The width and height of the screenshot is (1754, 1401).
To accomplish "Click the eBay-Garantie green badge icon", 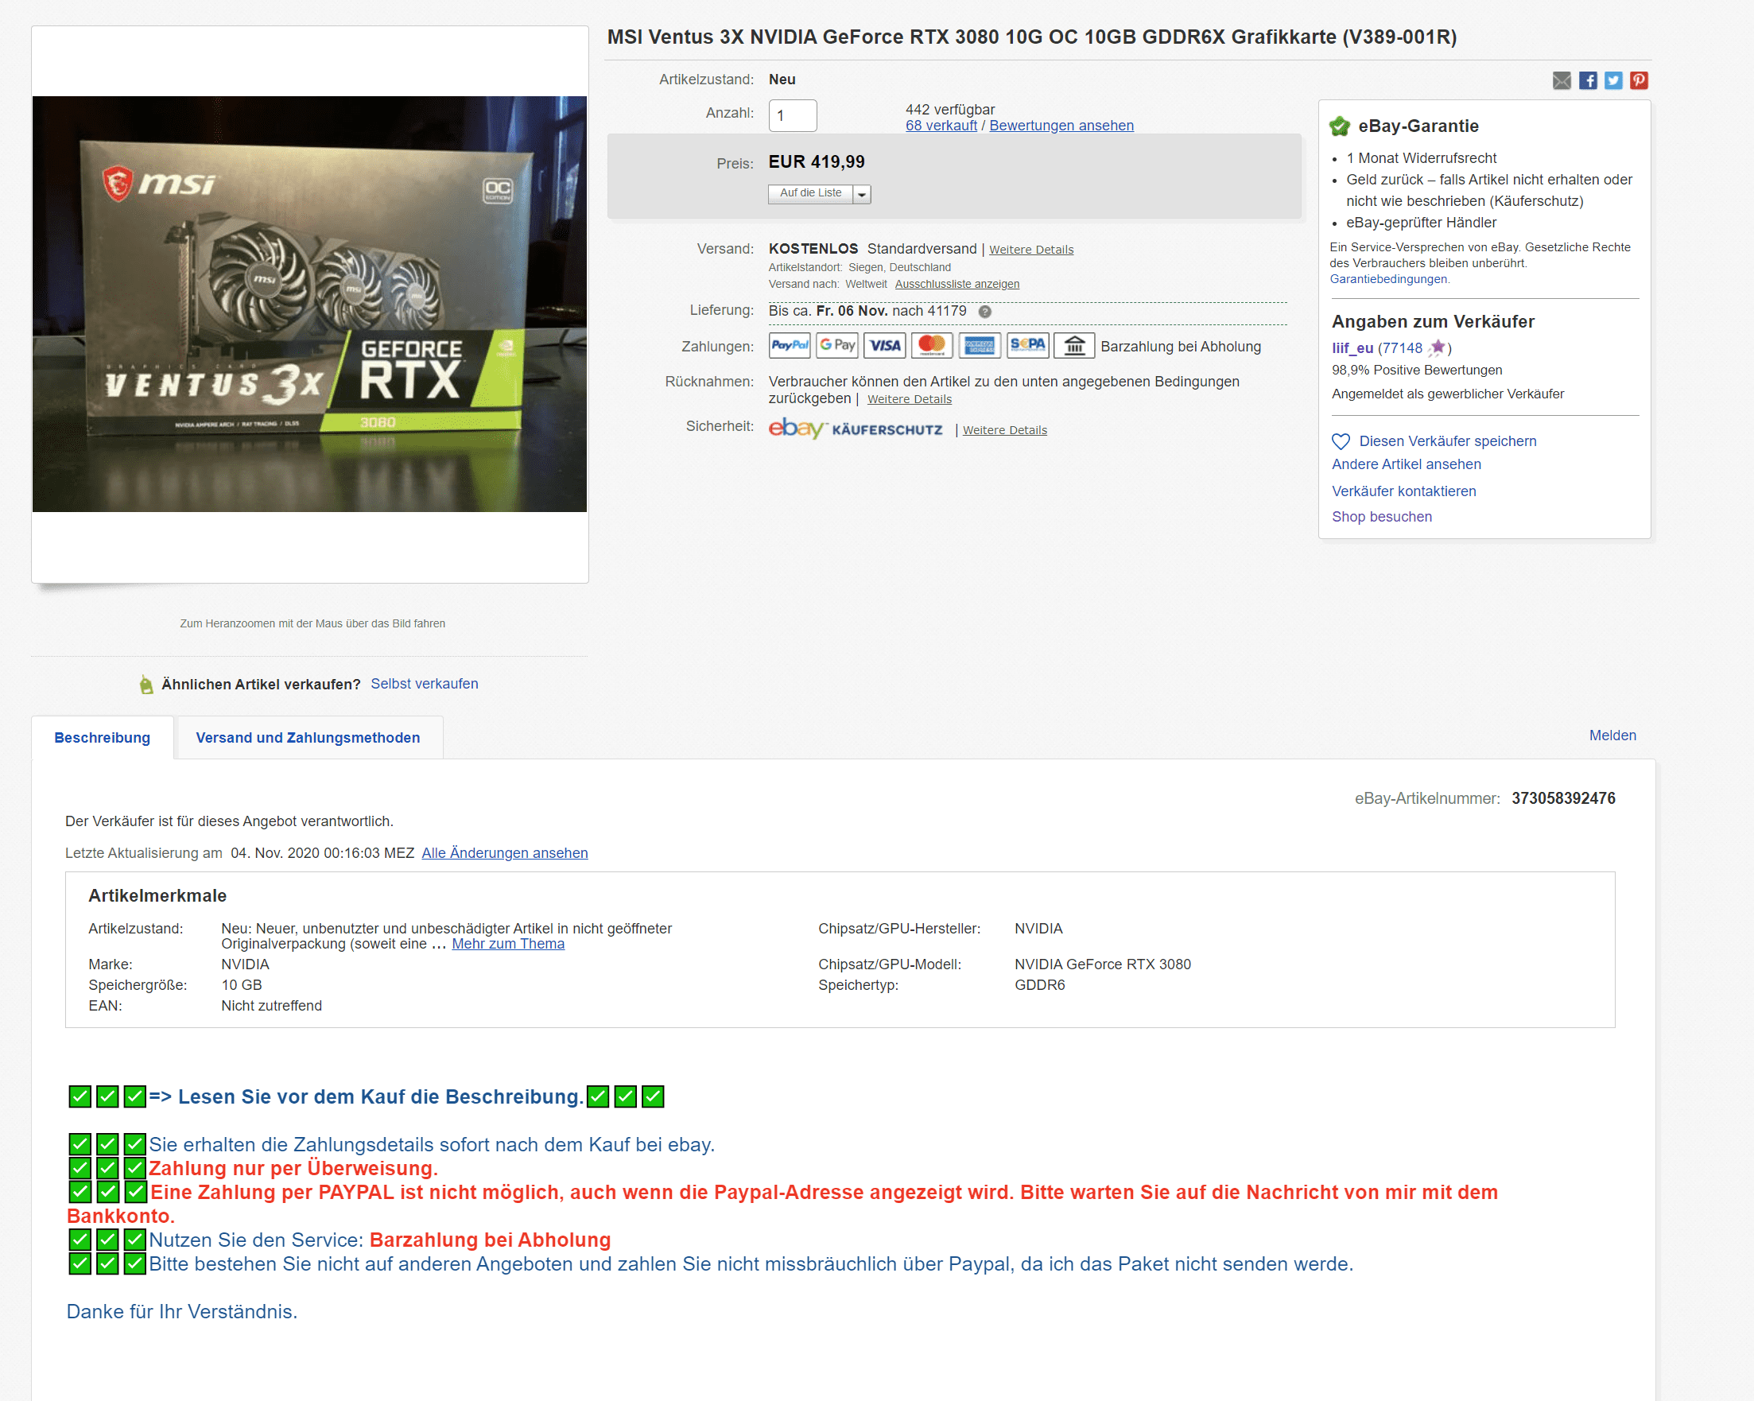I will coord(1339,126).
